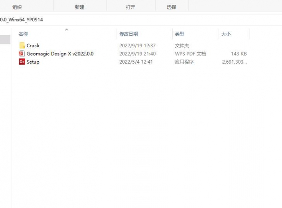The height and width of the screenshot is (208, 282).
Task: Select the Setup Dx application icon
Action: (x=22, y=62)
